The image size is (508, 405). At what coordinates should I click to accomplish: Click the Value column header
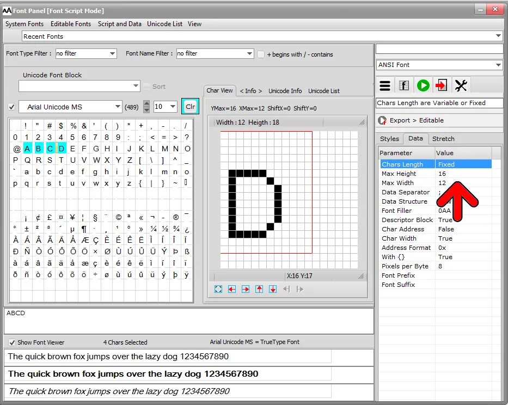coord(463,152)
